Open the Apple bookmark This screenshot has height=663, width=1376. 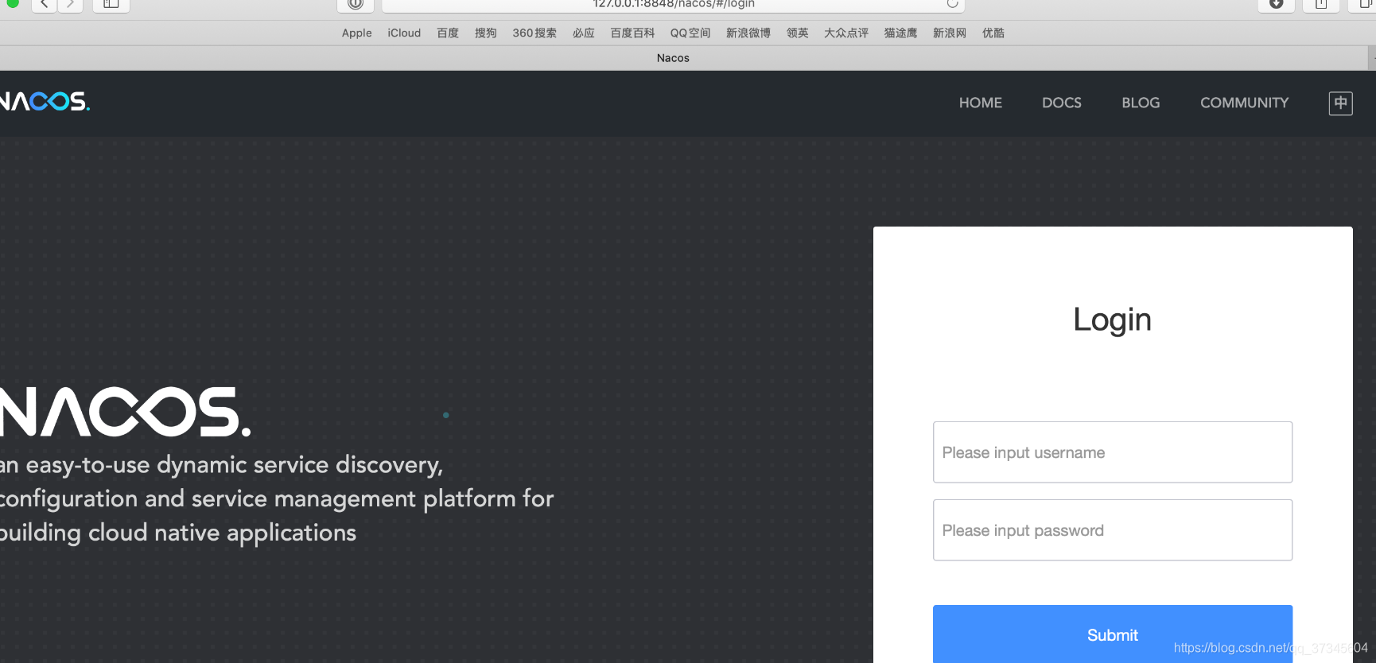pos(356,33)
